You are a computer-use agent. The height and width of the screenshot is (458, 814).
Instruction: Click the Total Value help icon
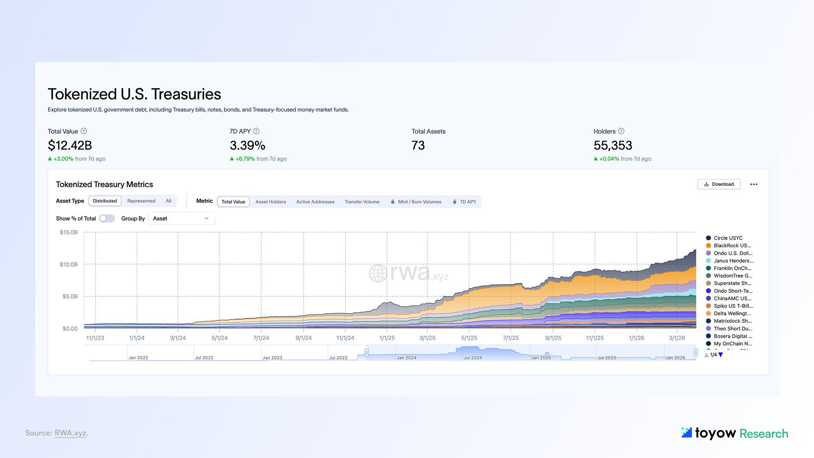(x=84, y=131)
